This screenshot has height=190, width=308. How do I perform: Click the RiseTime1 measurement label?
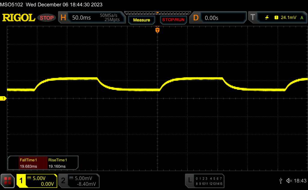click(x=57, y=160)
